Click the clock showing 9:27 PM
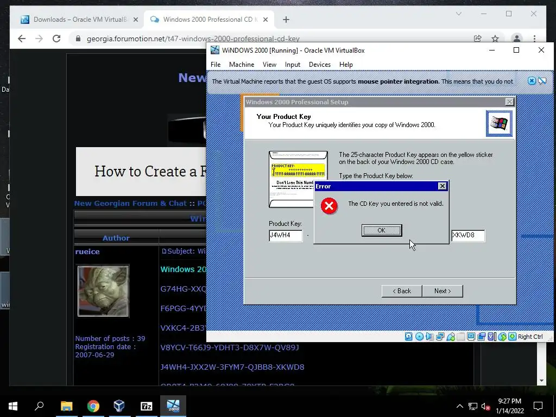The height and width of the screenshot is (417, 556). (x=509, y=401)
